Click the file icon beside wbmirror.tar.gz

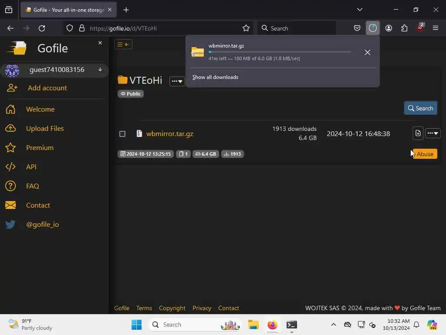139,133
